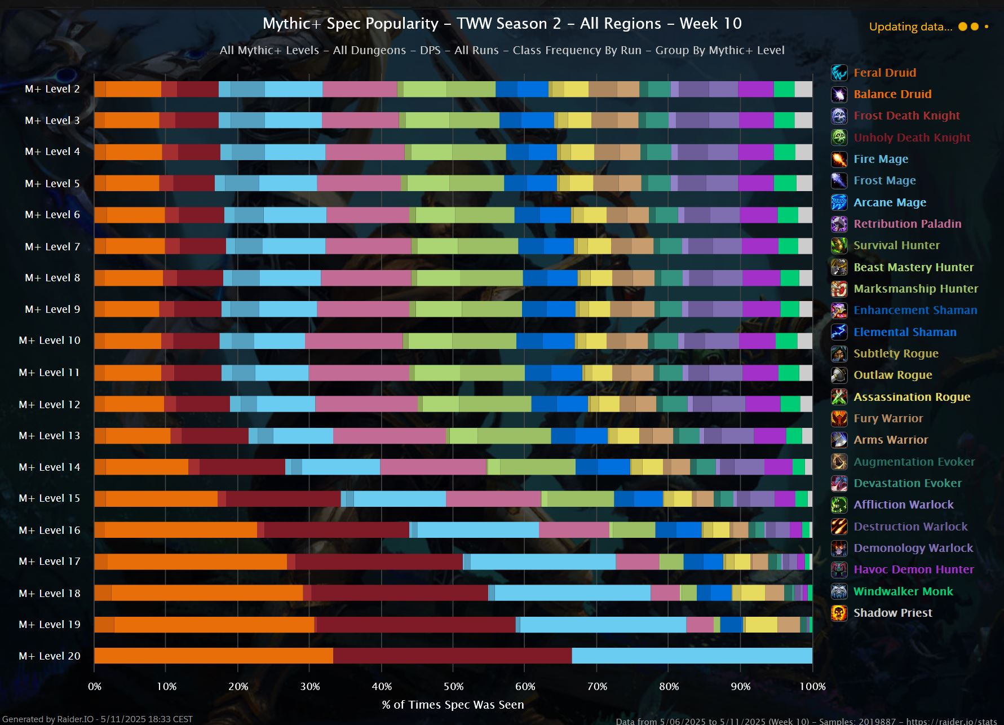
Task: Click the Frost Mage legend icon
Action: (839, 180)
